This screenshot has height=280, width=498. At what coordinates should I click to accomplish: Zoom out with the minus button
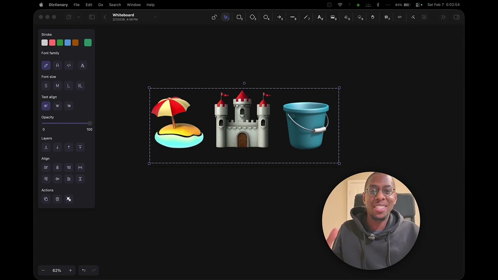(x=43, y=270)
